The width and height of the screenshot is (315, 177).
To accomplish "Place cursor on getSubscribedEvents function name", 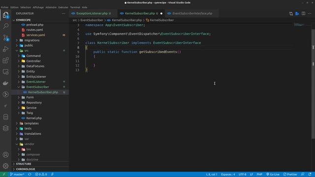I will (158, 52).
